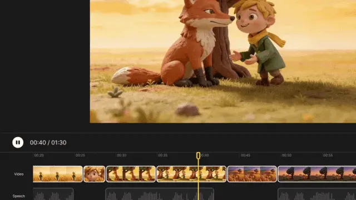Select the last speech clip at the timeline's end
Screen dimensions: 356x200
[317, 194]
